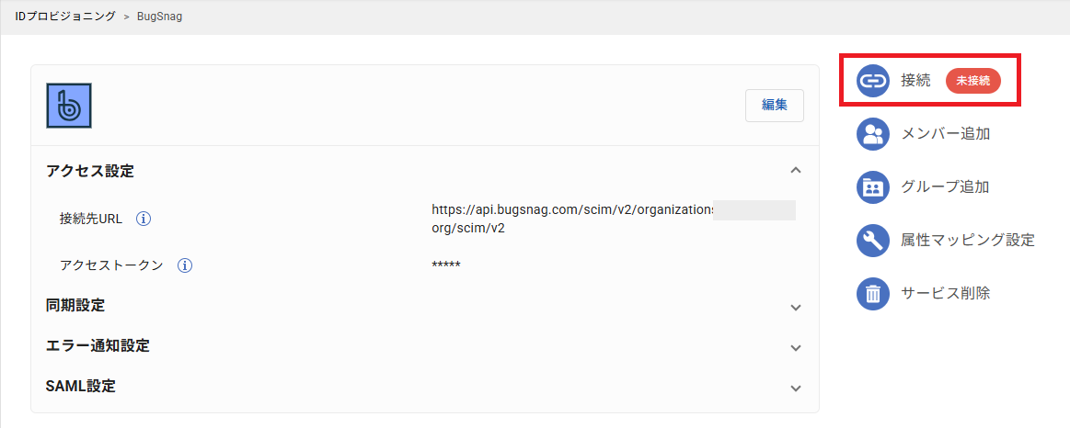Expand the SAML設定 section chevron

[795, 388]
